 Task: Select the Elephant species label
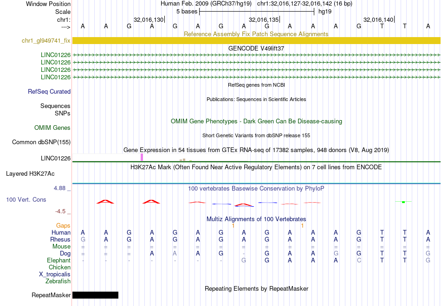(x=58, y=261)
